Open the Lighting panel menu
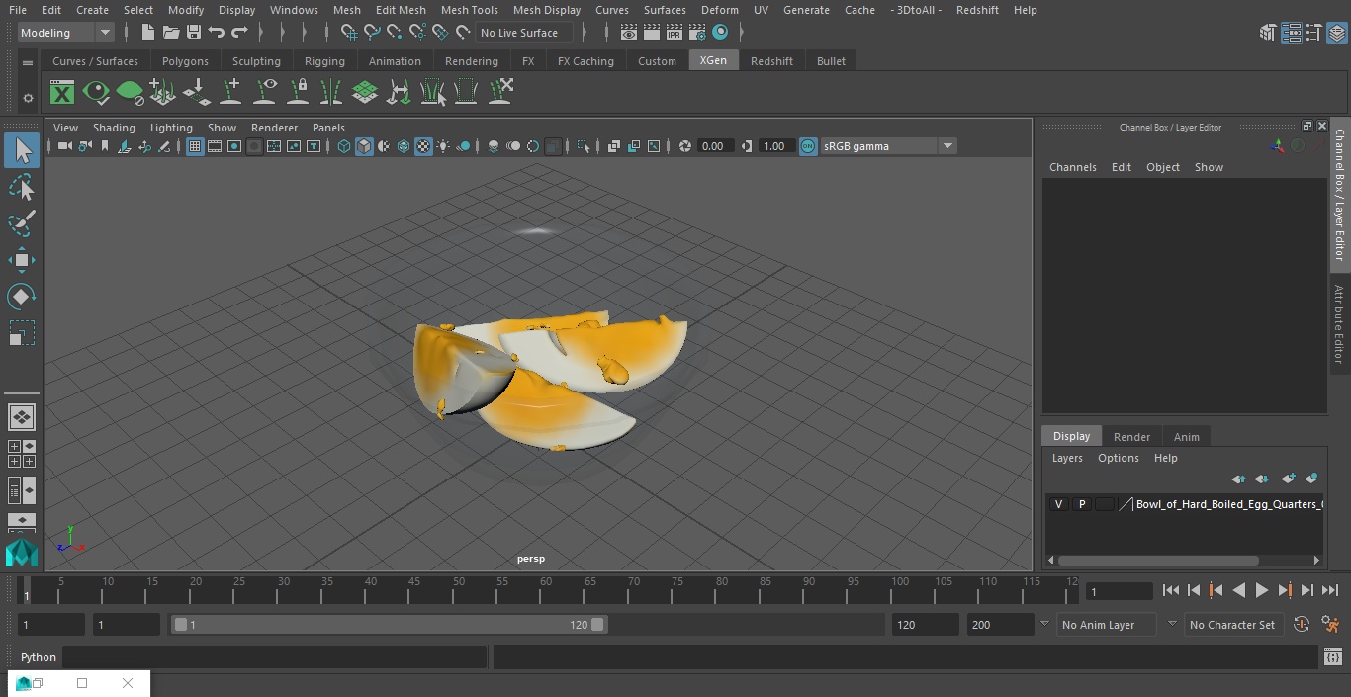The width and height of the screenshot is (1351, 697). 171,128
